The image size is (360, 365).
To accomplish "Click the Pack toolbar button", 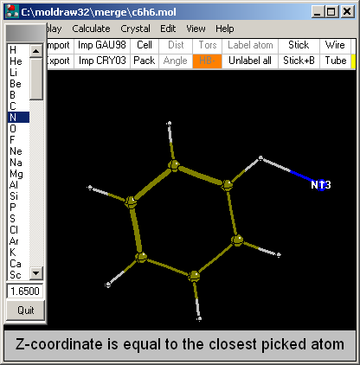I will tap(145, 61).
